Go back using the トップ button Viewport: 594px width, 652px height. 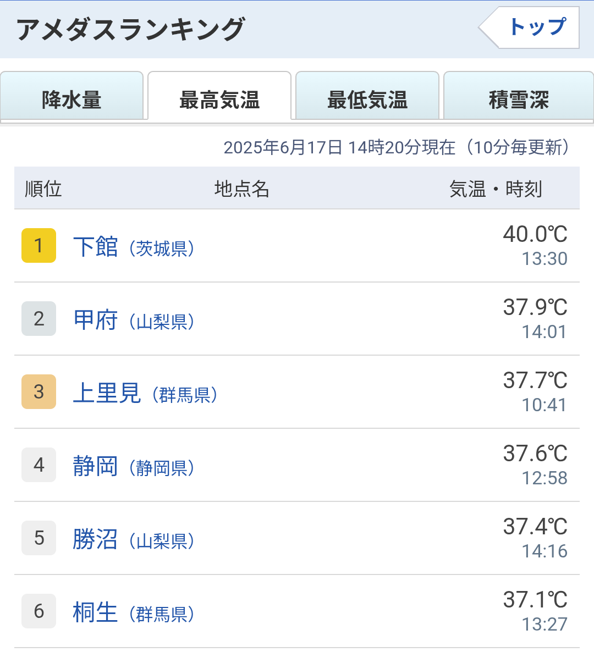(x=529, y=27)
